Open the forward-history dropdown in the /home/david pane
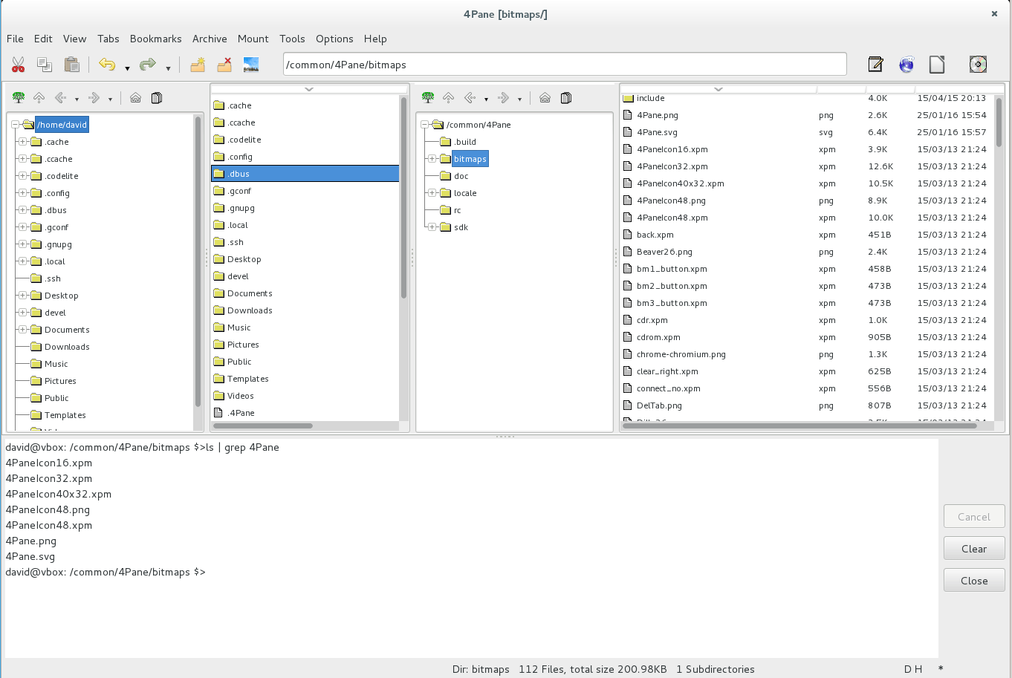1012x678 pixels. pos(110,99)
